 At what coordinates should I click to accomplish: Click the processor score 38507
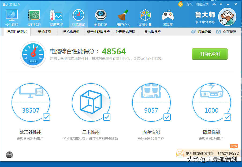[31, 111]
